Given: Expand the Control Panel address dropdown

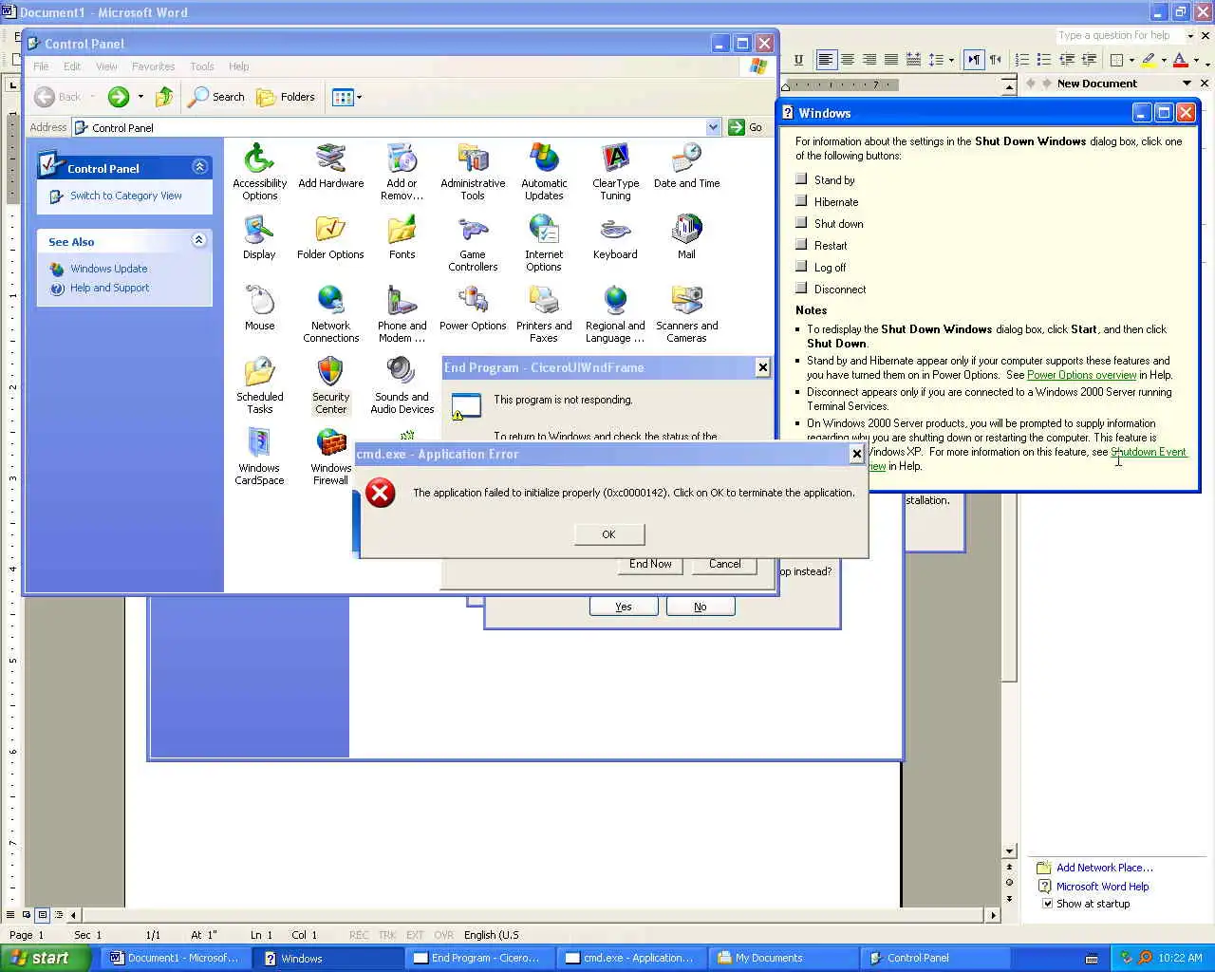Looking at the screenshot, I should pos(713,127).
